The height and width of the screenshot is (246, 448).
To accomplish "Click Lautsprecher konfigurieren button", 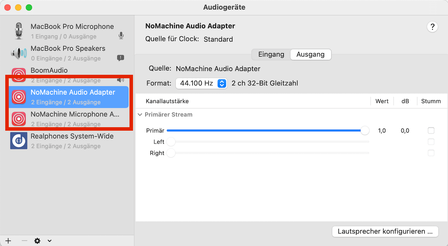I will click(385, 231).
